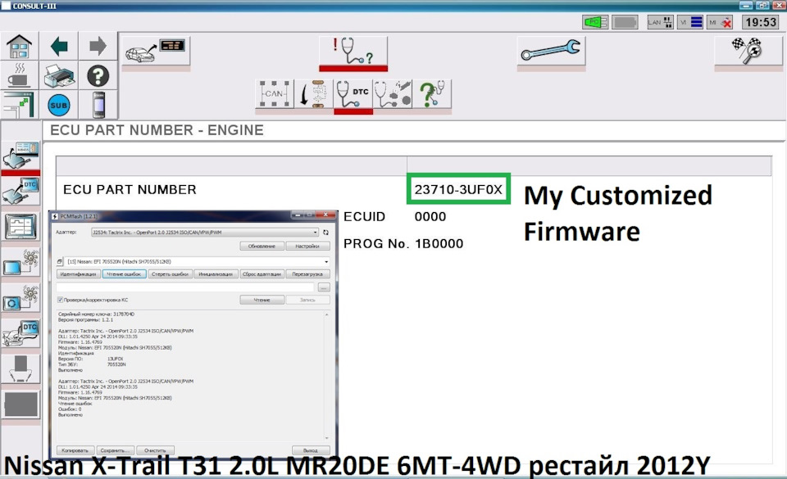Click log line Версия программы: 1.2.1
Screen dimensions: 787x479
(x=86, y=319)
